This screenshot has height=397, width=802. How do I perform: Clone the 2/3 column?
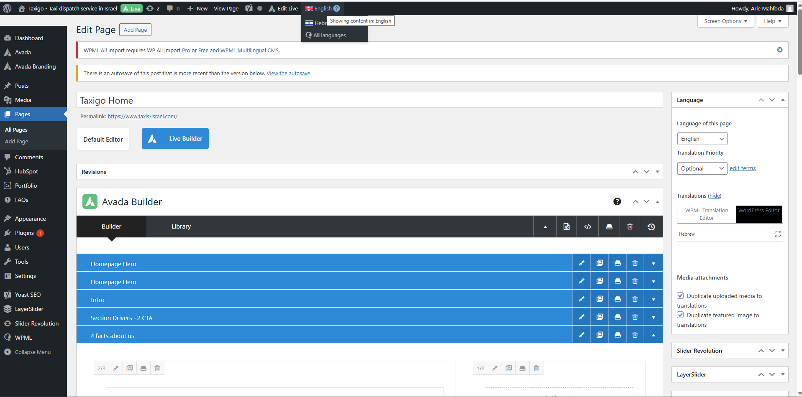coord(130,368)
